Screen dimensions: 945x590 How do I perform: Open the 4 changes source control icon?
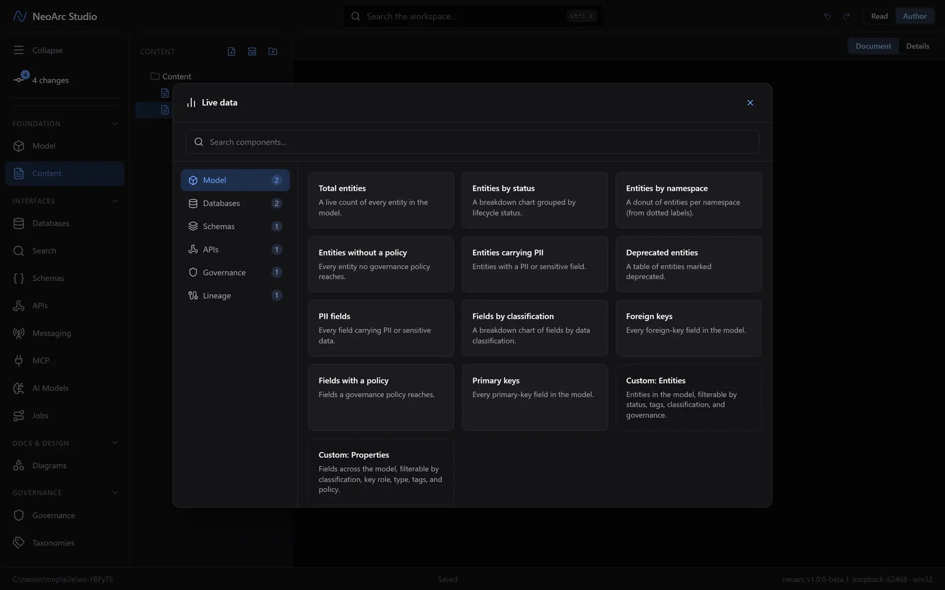(x=20, y=78)
